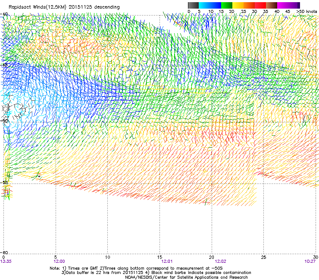This screenshot has height=280, width=319.
Task: Click the '5' longitude label on the bottom axis
Action: click(56, 257)
